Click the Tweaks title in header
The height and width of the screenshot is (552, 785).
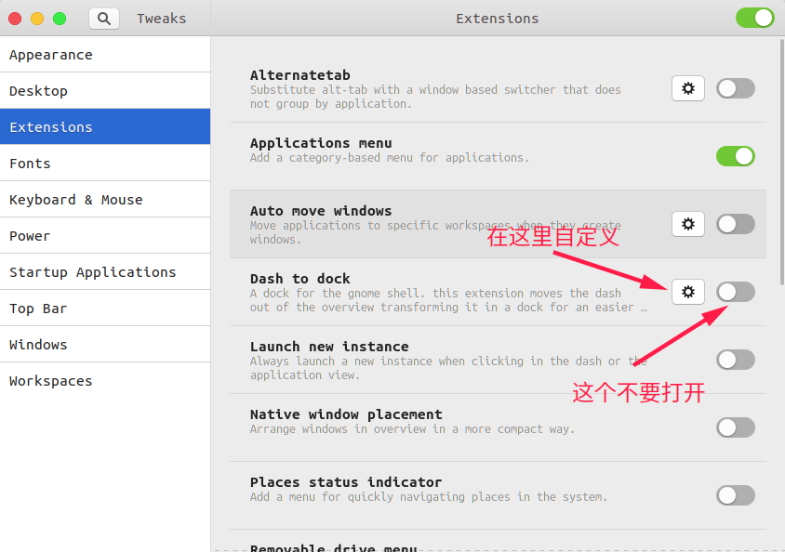[161, 19]
